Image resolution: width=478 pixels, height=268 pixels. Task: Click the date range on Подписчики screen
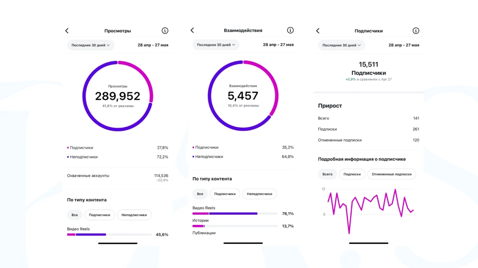[404, 45]
